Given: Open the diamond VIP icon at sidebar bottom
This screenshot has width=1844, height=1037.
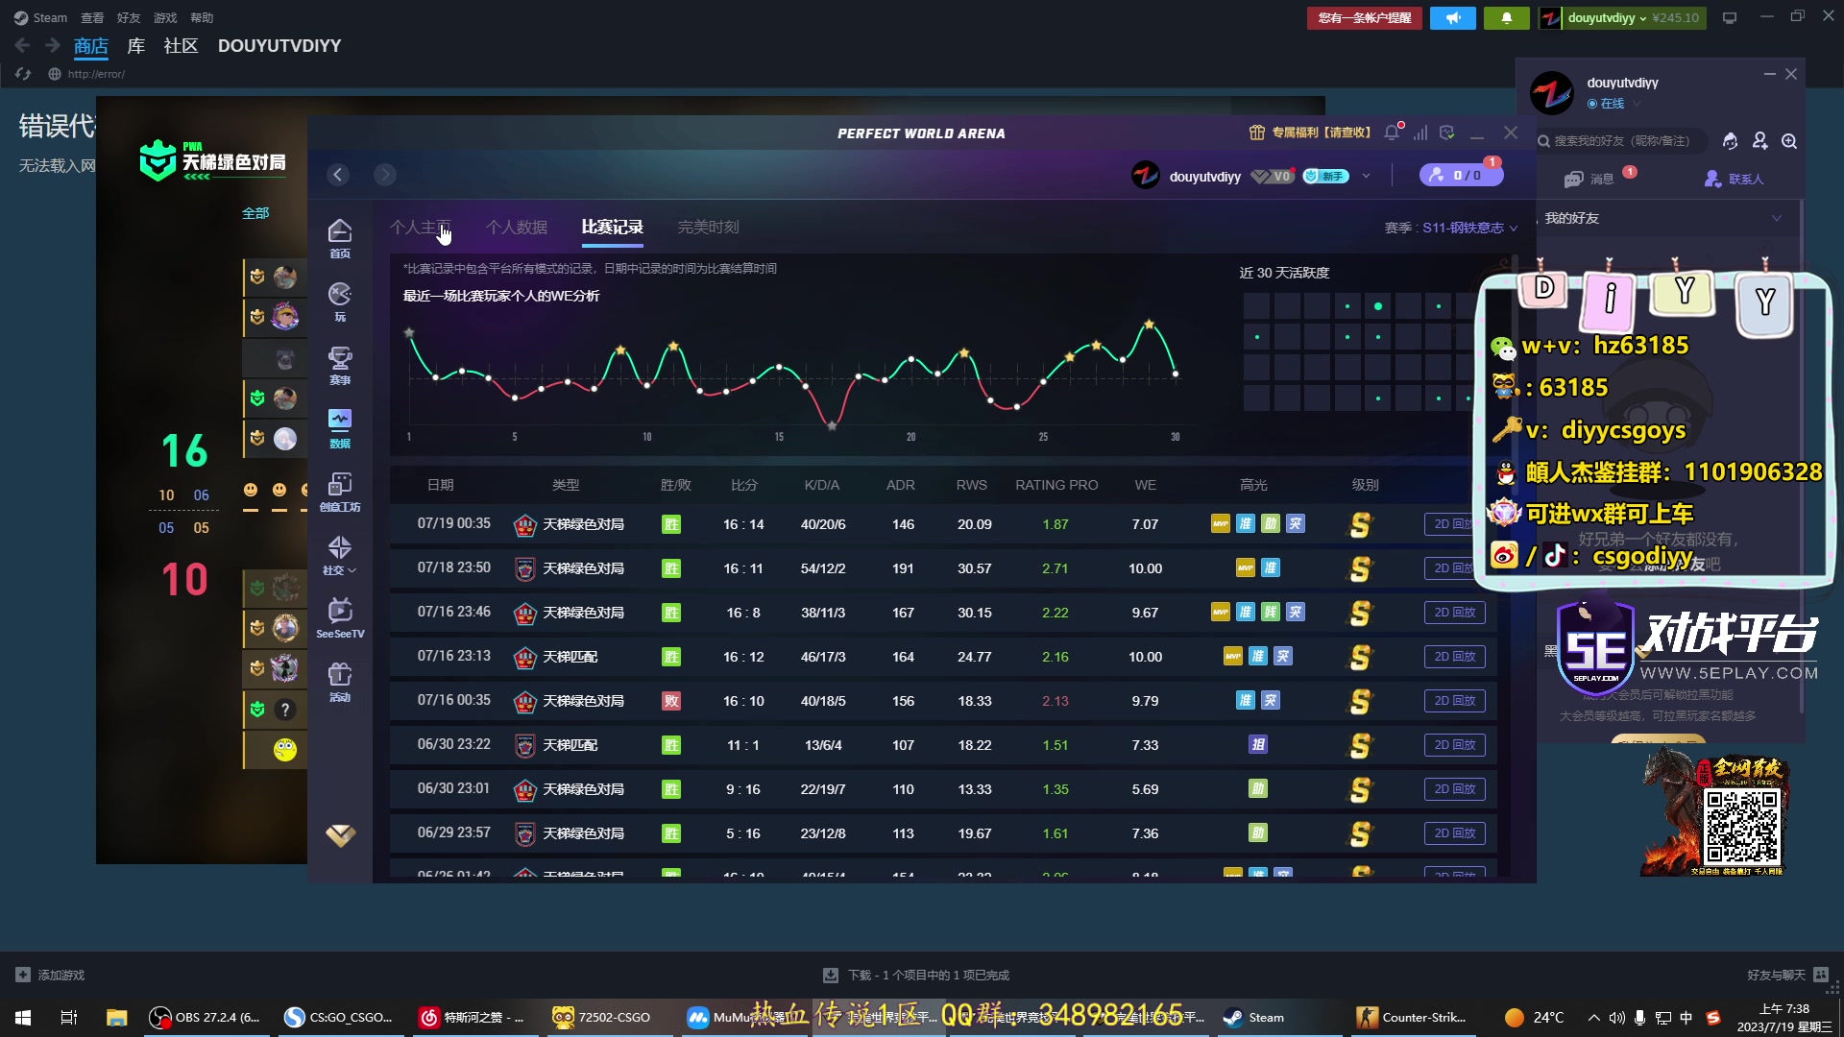Looking at the screenshot, I should [x=340, y=835].
